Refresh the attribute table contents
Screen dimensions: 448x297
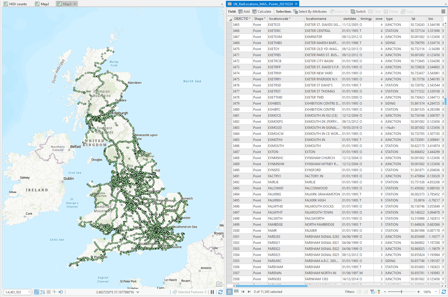444,292
